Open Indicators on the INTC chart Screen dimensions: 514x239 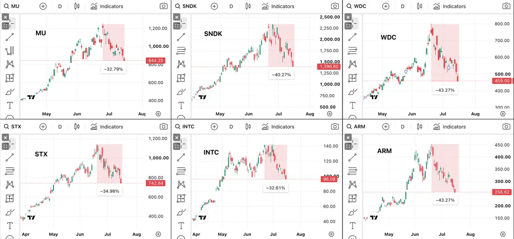(278, 127)
